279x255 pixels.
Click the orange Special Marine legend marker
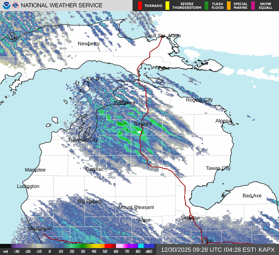point(229,6)
